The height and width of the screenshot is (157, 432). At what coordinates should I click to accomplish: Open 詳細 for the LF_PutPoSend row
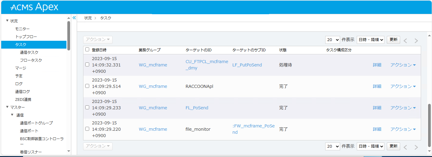click(x=377, y=65)
